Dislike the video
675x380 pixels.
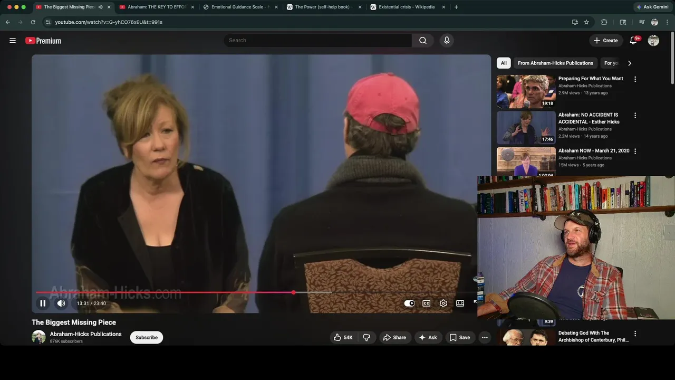click(x=367, y=338)
